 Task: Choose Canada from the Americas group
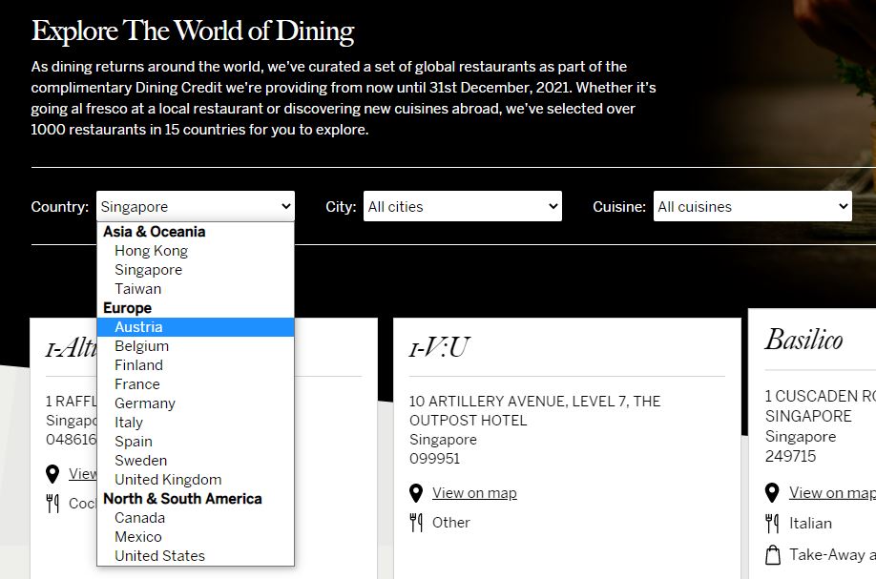196,518
